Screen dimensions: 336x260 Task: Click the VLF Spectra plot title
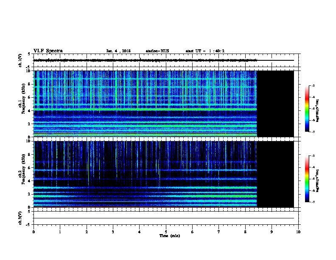pos(48,51)
